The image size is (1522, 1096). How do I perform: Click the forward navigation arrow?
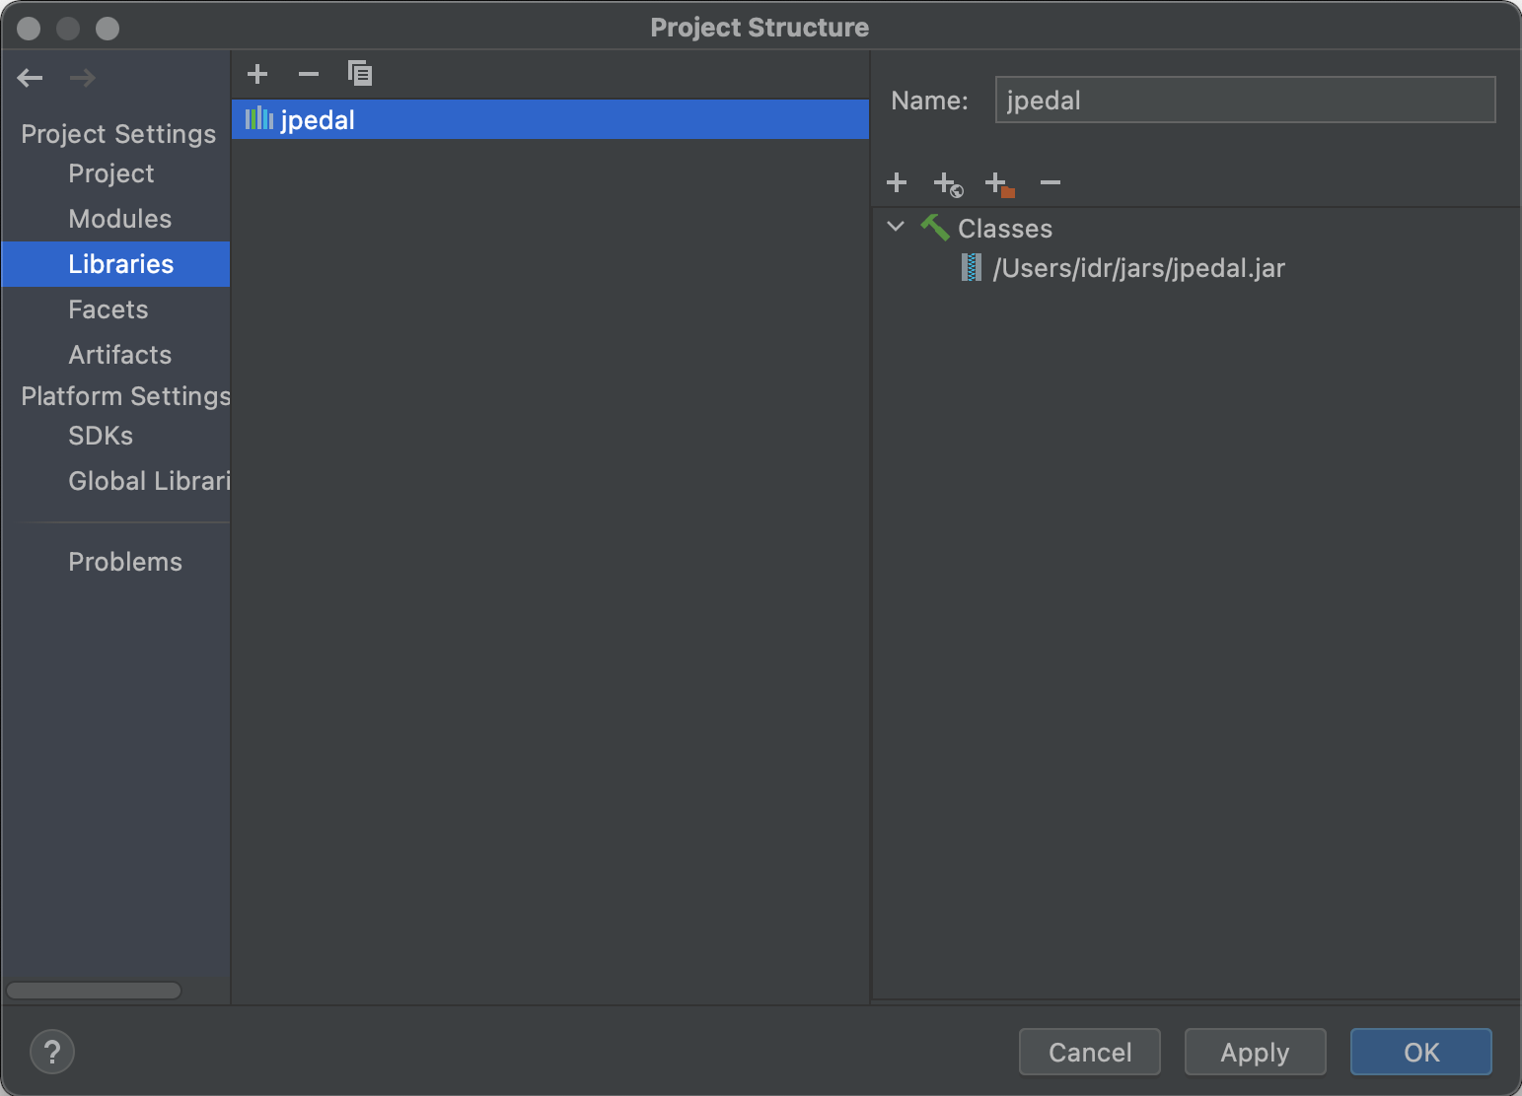coord(82,77)
